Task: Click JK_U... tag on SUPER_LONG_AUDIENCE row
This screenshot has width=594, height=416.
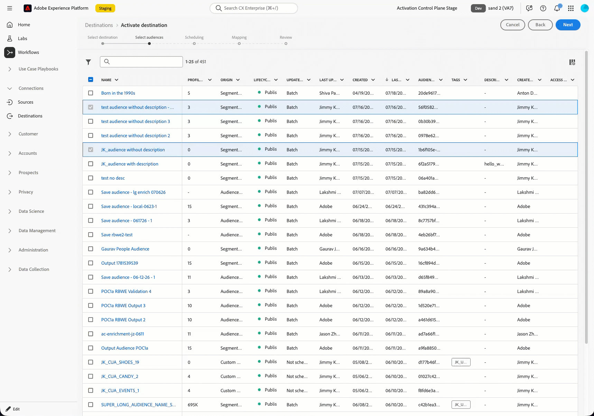Action: point(461,405)
